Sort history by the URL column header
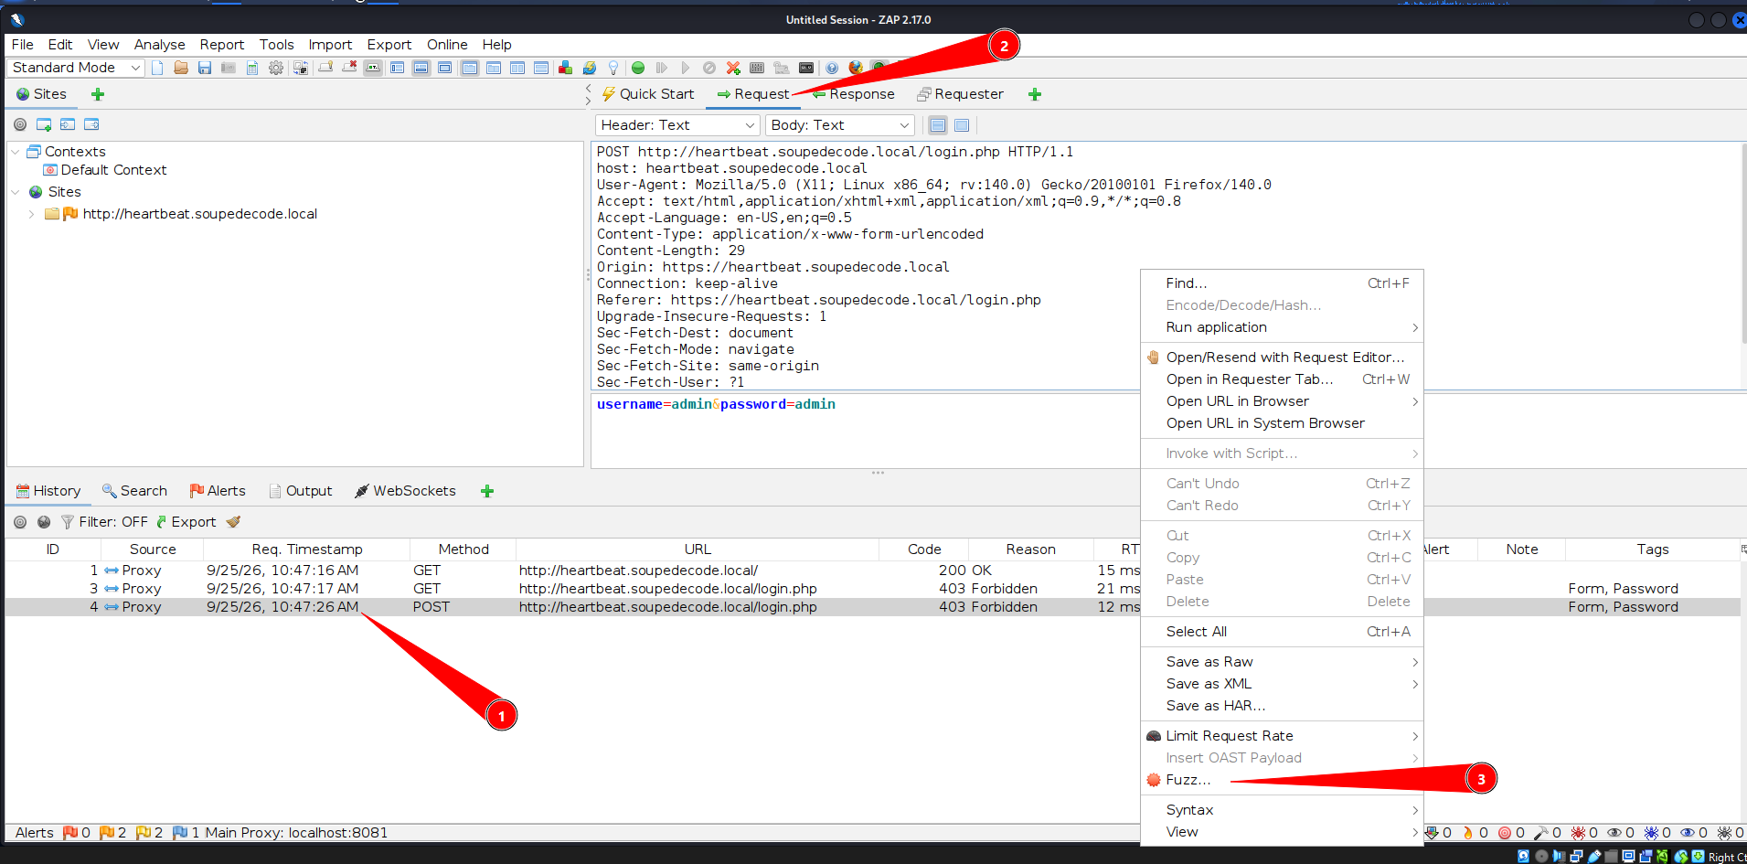The image size is (1747, 864). pyautogui.click(x=698, y=549)
